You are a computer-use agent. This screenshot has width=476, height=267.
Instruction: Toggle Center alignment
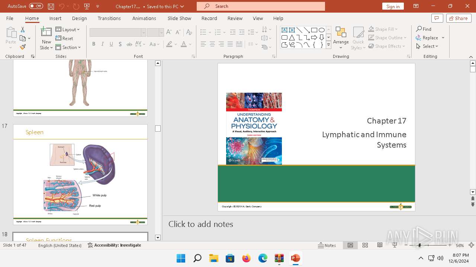tap(212, 44)
